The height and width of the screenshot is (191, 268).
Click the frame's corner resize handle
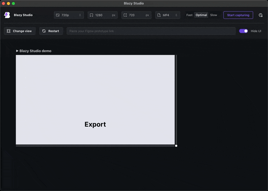pyautogui.click(x=176, y=146)
